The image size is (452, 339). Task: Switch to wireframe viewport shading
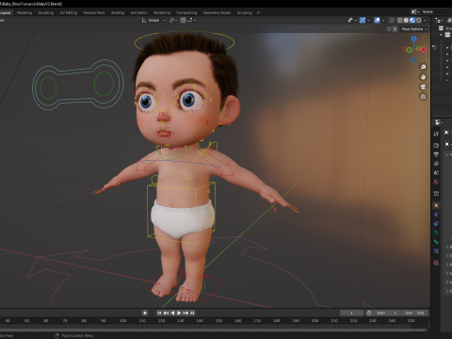(x=400, y=21)
